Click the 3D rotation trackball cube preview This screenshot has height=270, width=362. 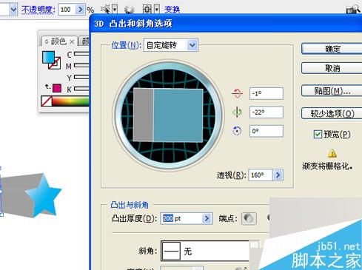tap(168, 115)
